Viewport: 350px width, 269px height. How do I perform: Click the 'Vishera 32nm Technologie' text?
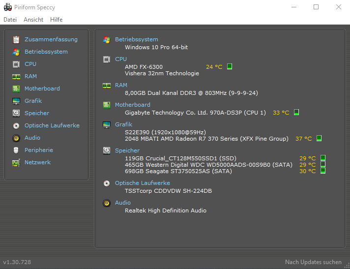pos(162,73)
